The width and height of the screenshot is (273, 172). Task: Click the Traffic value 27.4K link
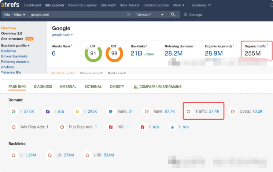(x=214, y=111)
